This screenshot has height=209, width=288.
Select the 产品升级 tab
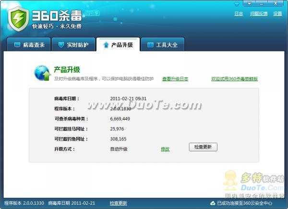(118, 45)
